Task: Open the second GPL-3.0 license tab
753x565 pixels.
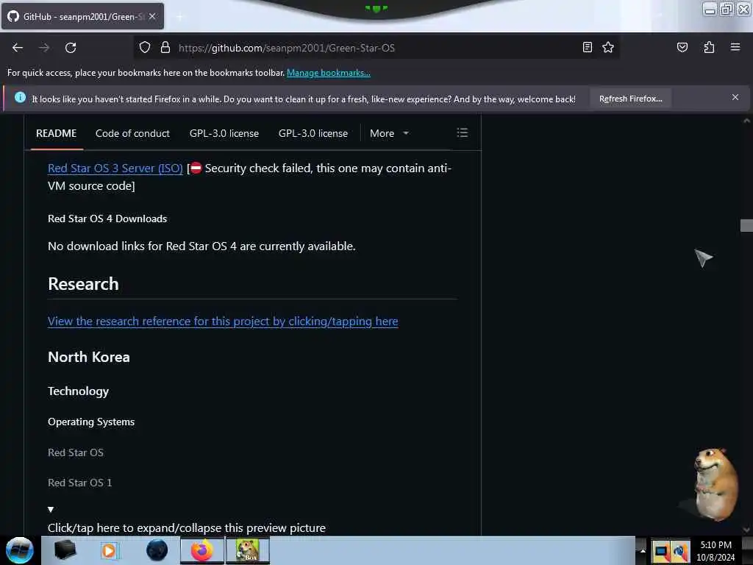Action: (x=313, y=133)
